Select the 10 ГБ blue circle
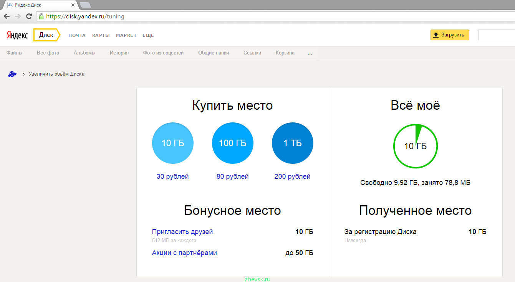 click(x=173, y=143)
